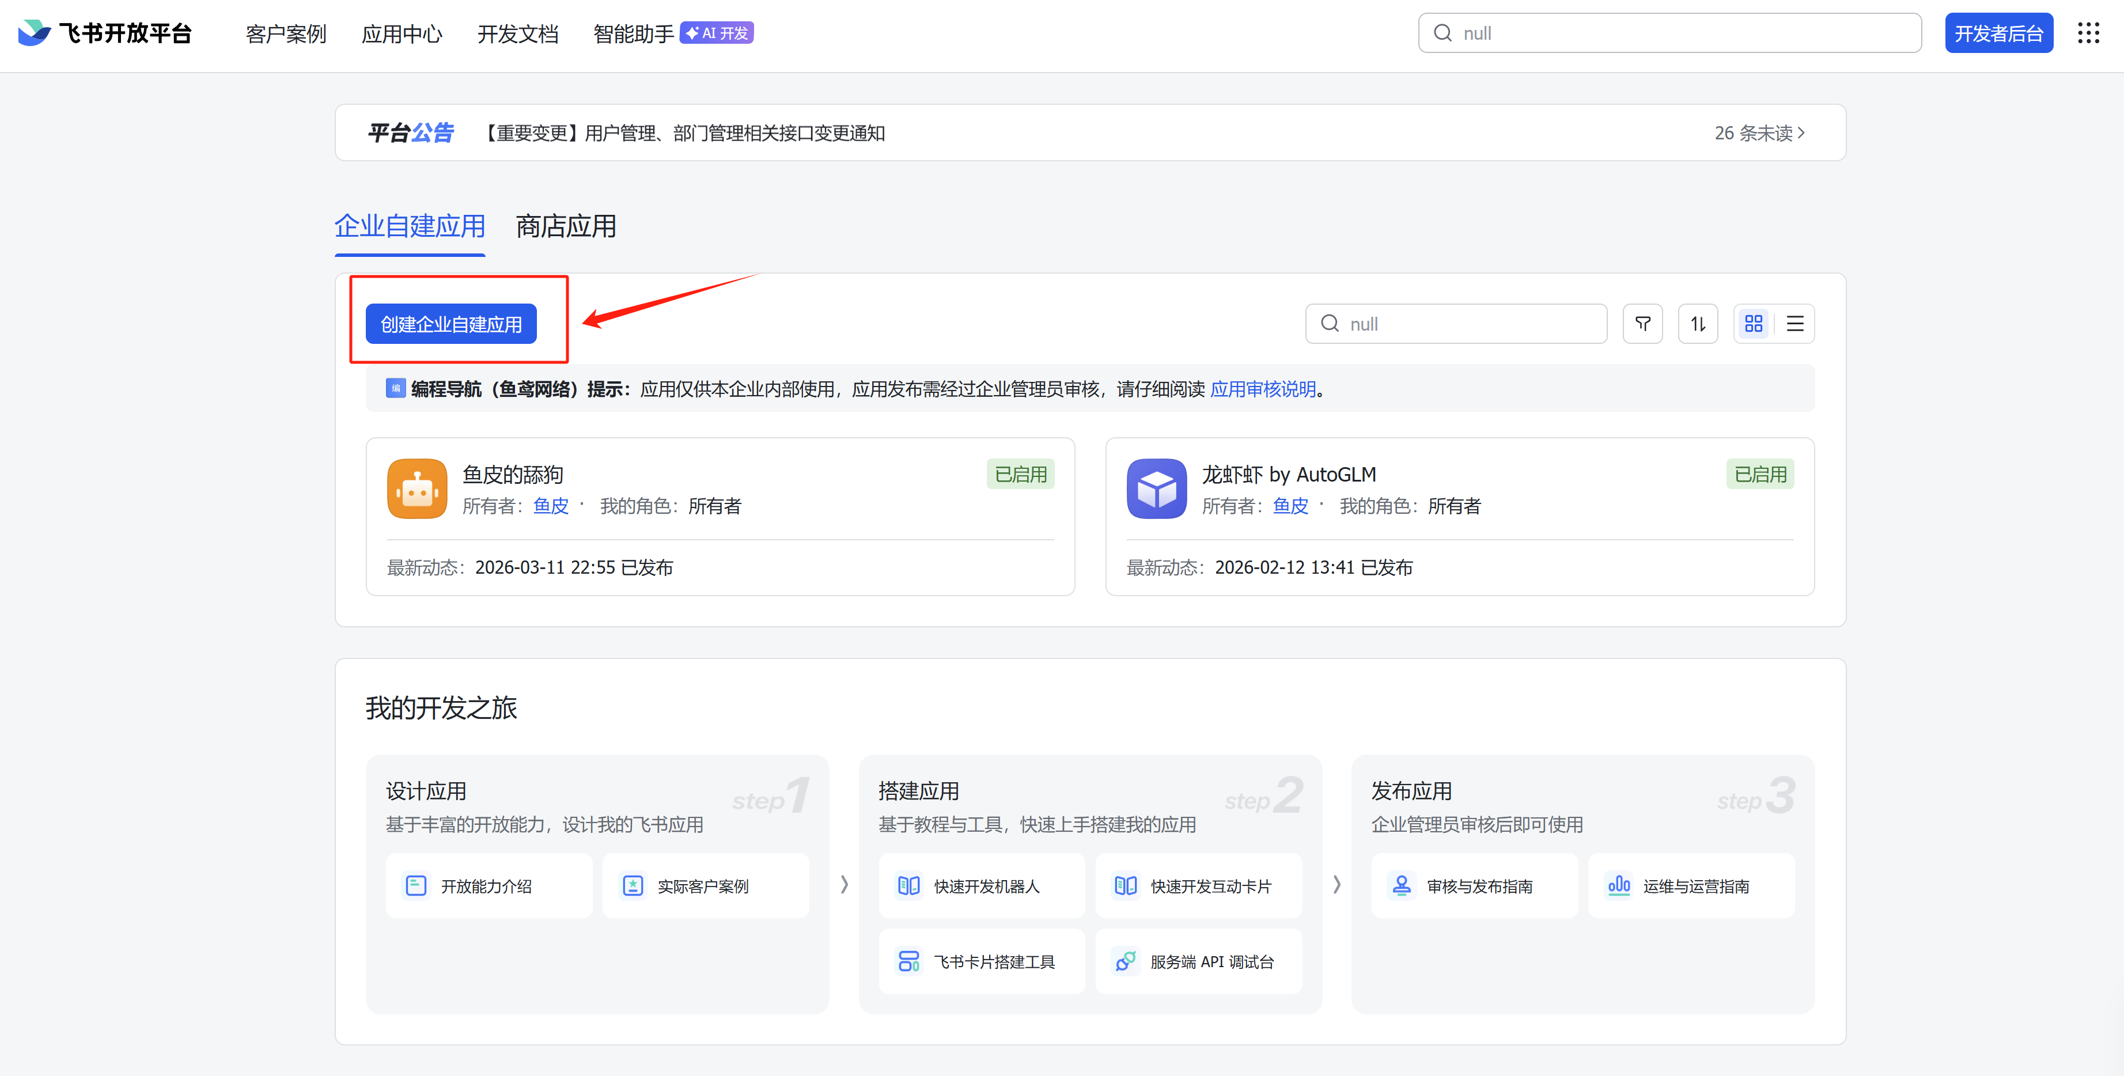Click arrow between step 2 and step 3
The height and width of the screenshot is (1076, 2124).
pos(1337,885)
